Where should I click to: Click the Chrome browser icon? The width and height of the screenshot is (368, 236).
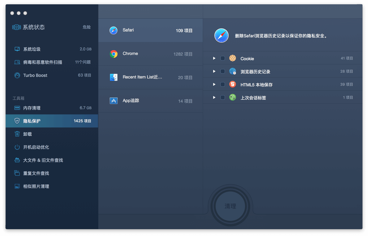pyautogui.click(x=114, y=54)
